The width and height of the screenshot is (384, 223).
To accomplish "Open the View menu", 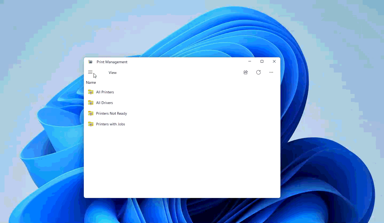I will click(113, 73).
